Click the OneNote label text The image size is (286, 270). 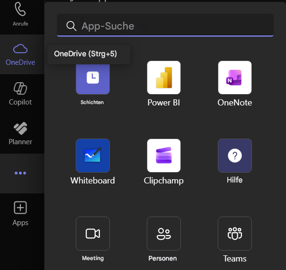pos(235,103)
